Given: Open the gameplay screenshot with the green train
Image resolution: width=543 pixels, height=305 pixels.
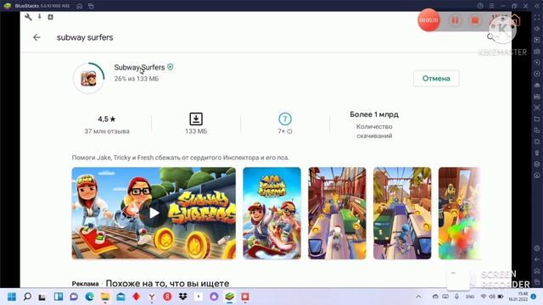Looking at the screenshot, I should [x=402, y=213].
